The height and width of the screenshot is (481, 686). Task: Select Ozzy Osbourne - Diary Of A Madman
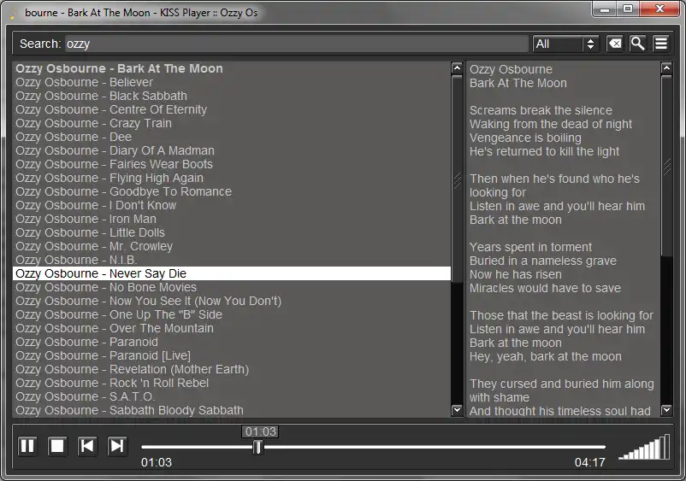pos(232,150)
